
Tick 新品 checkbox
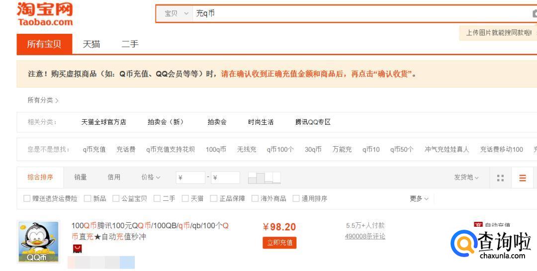click(x=88, y=198)
